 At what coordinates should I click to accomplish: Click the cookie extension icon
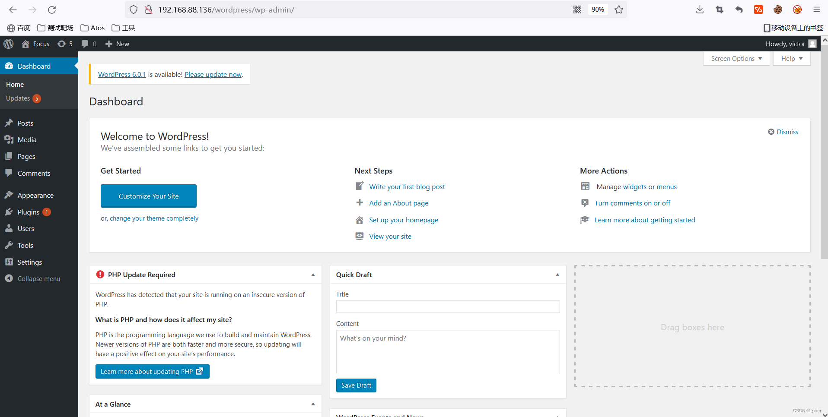pyautogui.click(x=778, y=9)
